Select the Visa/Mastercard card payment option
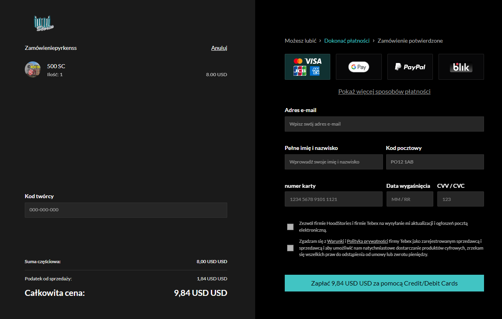The height and width of the screenshot is (319, 502). 308,67
